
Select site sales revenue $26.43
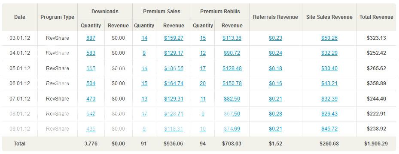coord(329,114)
